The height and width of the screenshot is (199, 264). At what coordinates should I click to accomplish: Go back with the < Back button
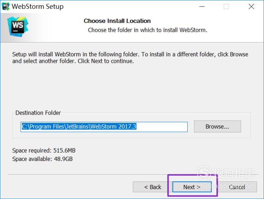point(153,187)
